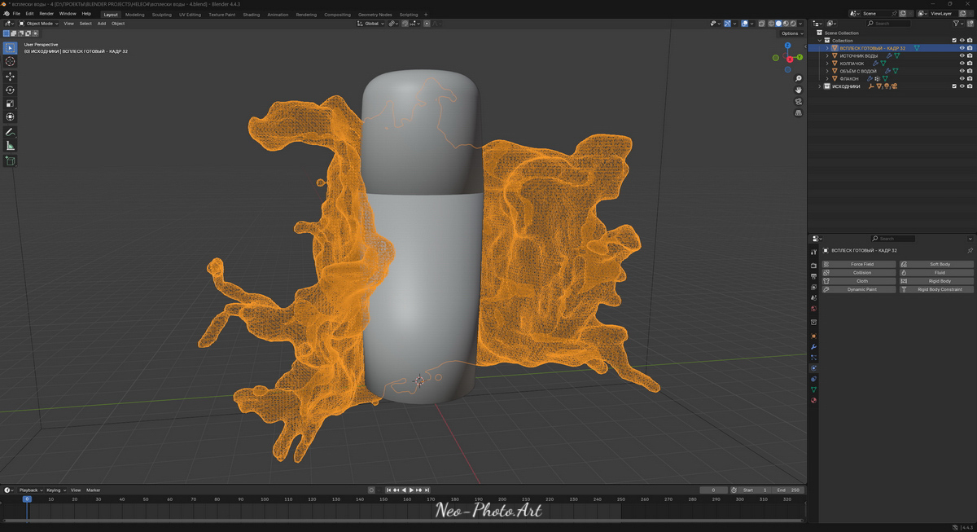Image resolution: width=977 pixels, height=532 pixels.
Task: Select the Scale tool in left toolbar
Action: [x=10, y=103]
